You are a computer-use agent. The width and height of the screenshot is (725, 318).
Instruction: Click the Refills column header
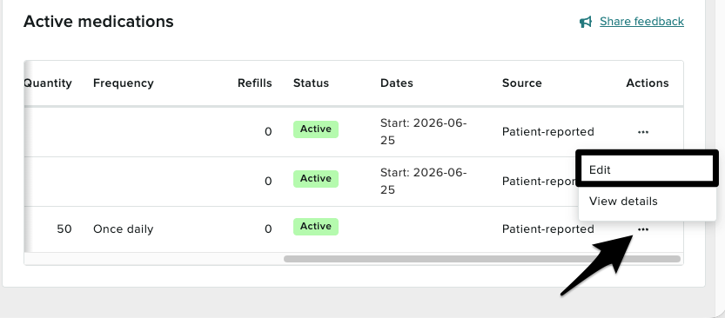(x=255, y=83)
